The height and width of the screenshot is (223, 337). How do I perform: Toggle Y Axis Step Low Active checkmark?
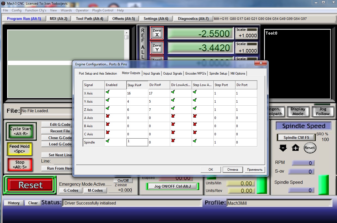pyautogui.click(x=195, y=100)
